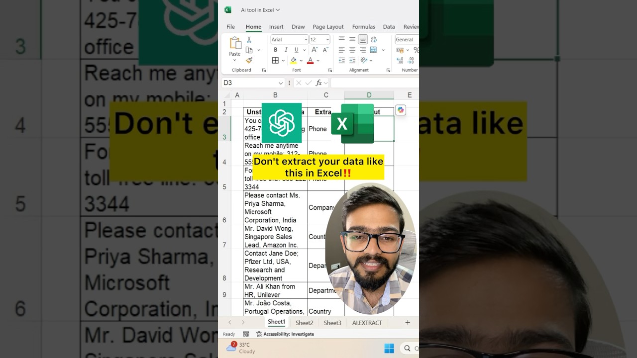Open the File menu
The image size is (637, 358).
coord(231,27)
